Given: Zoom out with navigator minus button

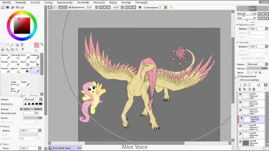Looking at the screenshot, I should pyautogui.click(x=259, y=14).
